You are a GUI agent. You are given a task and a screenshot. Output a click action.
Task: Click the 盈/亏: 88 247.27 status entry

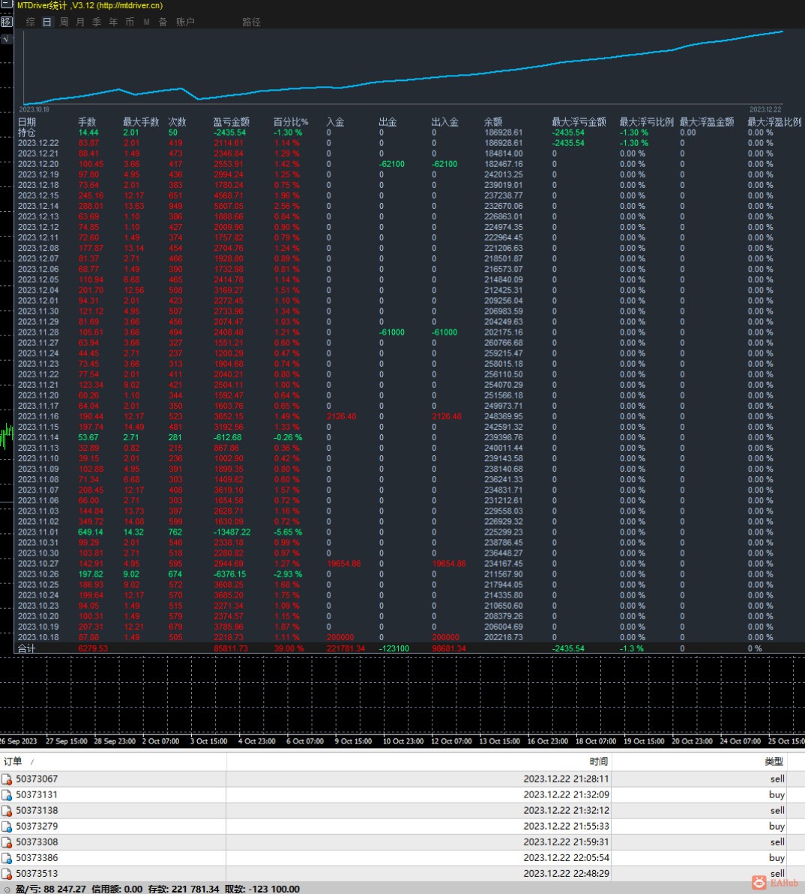(x=50, y=889)
